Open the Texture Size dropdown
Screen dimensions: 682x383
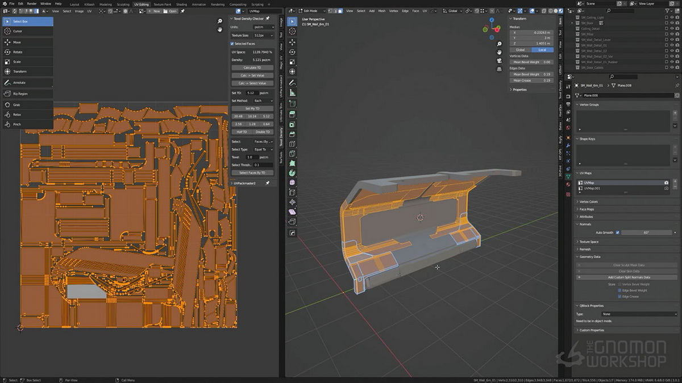(x=264, y=35)
